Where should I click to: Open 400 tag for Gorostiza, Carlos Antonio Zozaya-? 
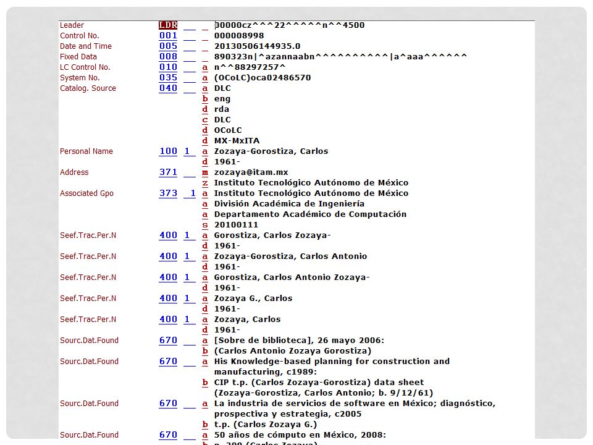click(x=168, y=278)
